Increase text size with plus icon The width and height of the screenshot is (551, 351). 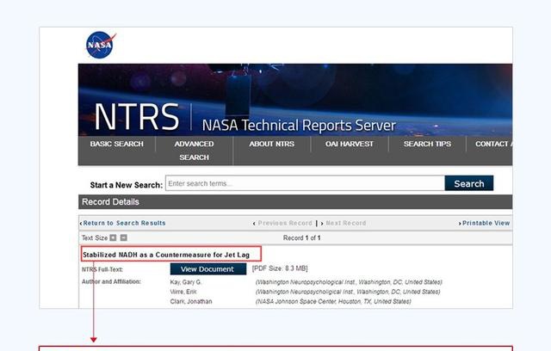[x=113, y=237]
